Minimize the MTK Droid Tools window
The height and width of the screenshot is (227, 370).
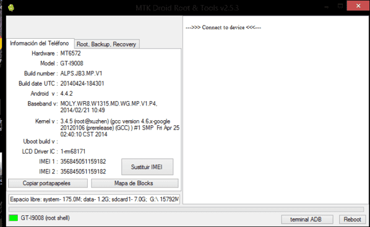pos(326,7)
